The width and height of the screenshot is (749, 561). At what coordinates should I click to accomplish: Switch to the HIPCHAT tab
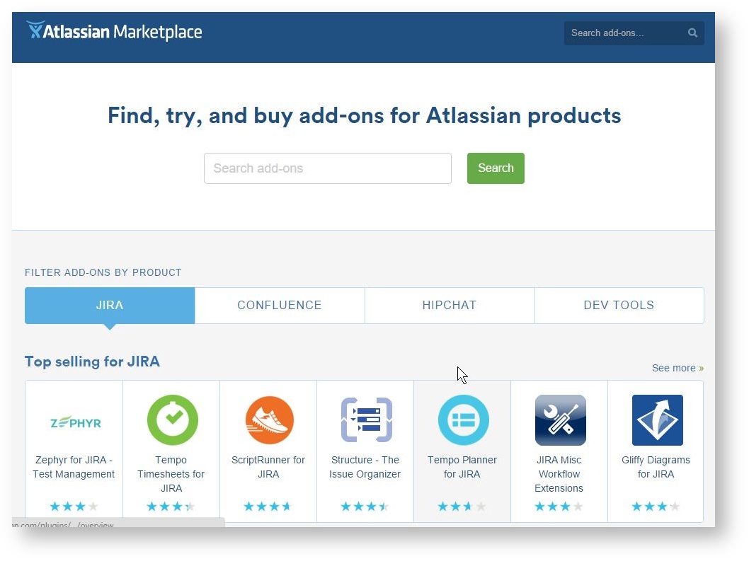coord(450,306)
